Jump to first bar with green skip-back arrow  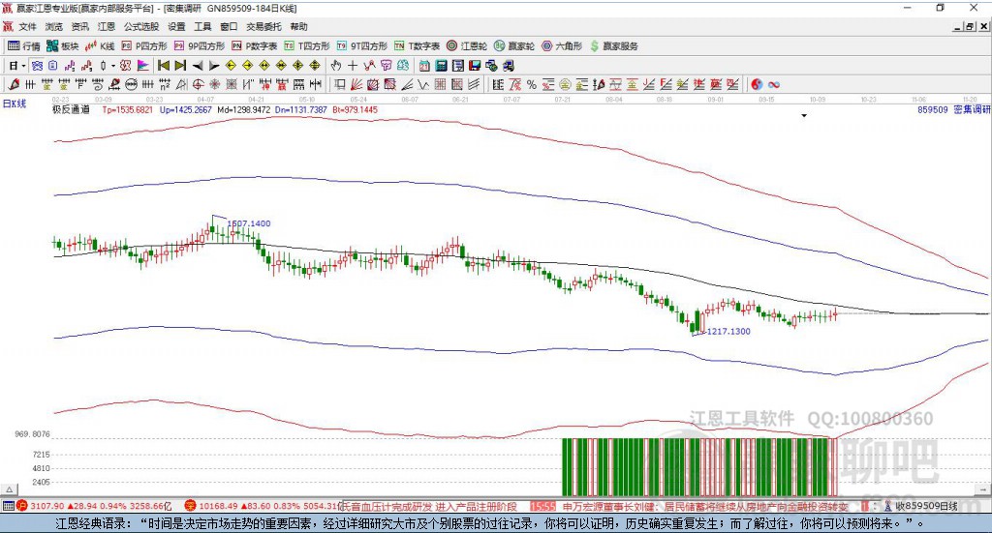click(163, 66)
